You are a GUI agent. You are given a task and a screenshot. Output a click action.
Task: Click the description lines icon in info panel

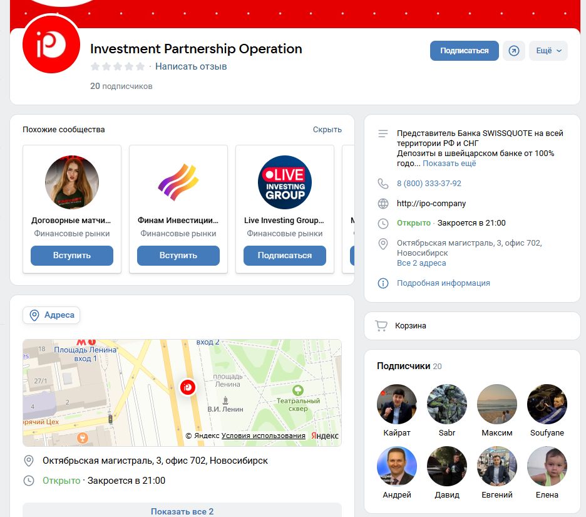pyautogui.click(x=383, y=133)
